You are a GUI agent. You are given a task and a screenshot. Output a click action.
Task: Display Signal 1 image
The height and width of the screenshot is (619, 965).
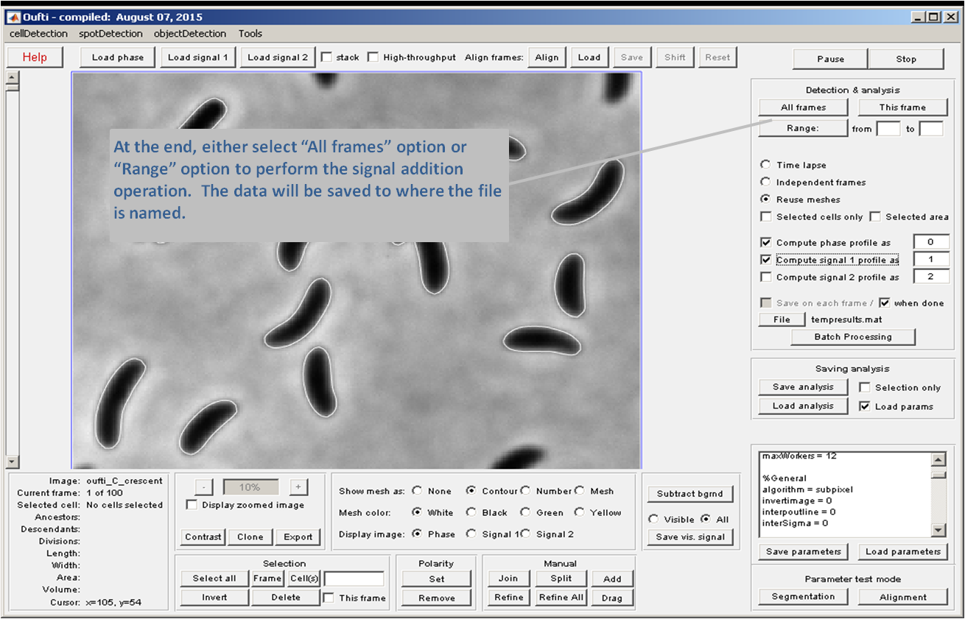click(471, 534)
